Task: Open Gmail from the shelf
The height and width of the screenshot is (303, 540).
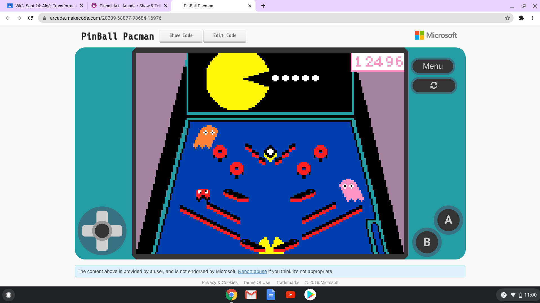Action: (251, 295)
